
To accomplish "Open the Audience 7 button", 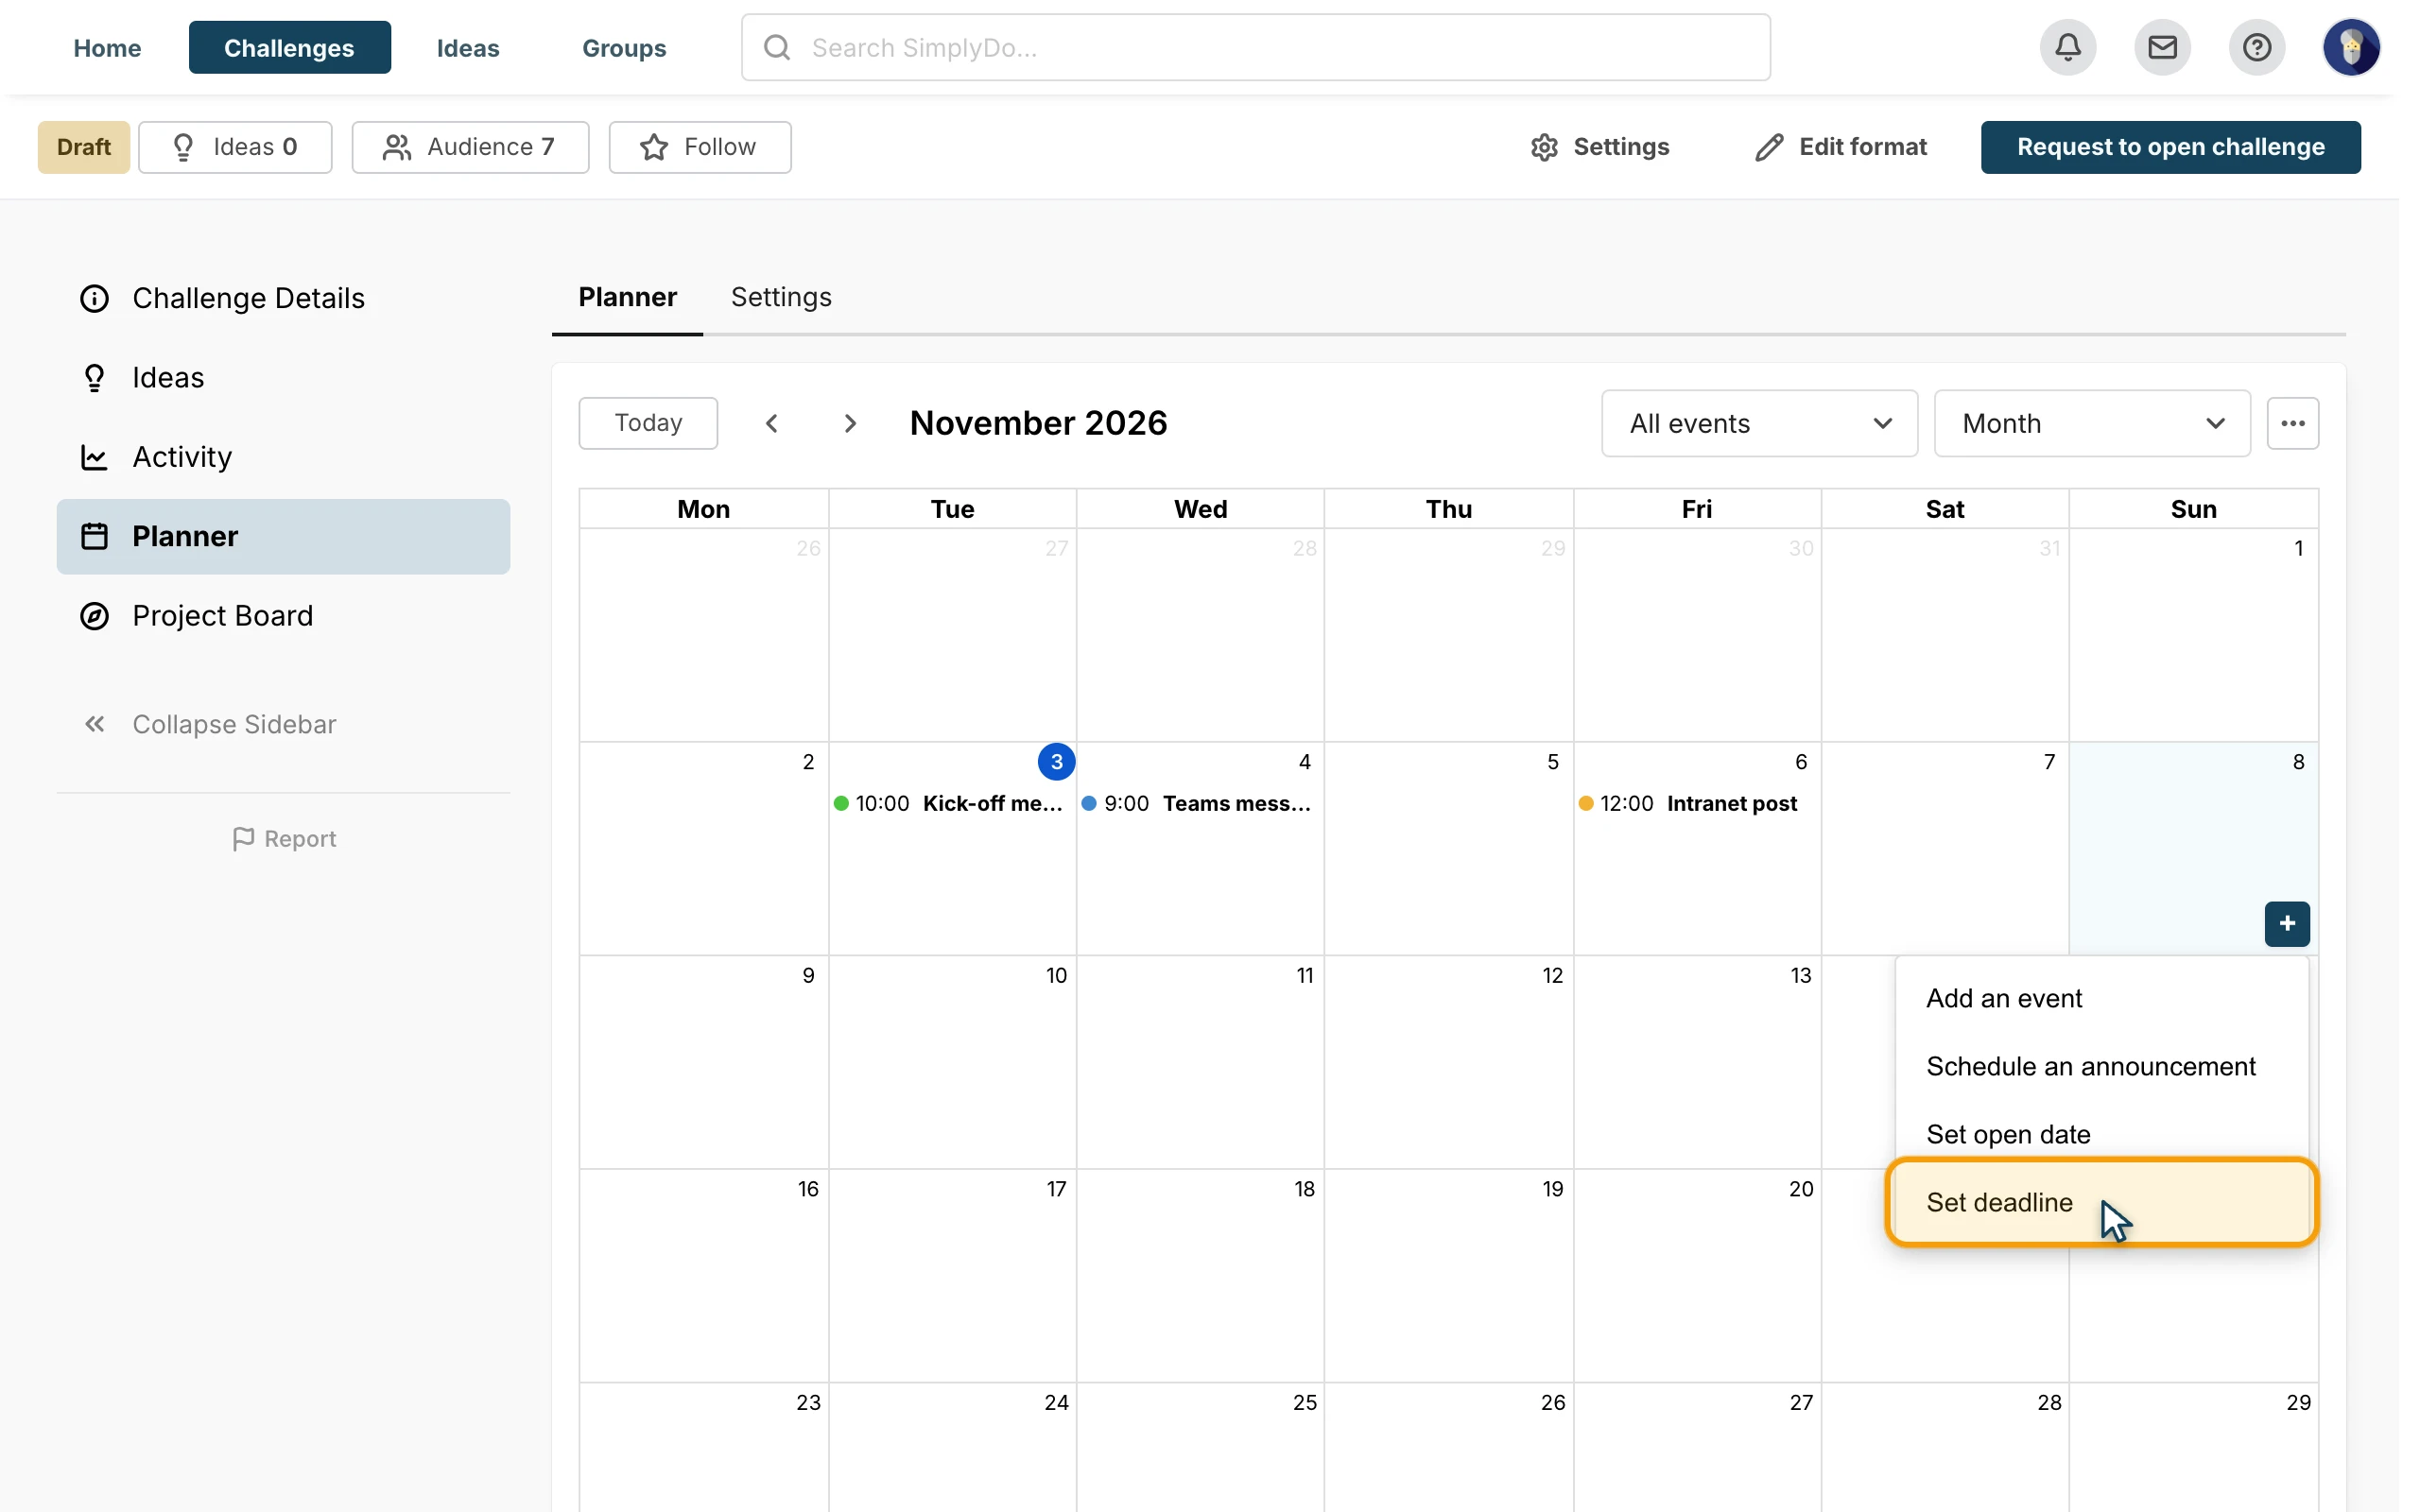I will [x=470, y=147].
